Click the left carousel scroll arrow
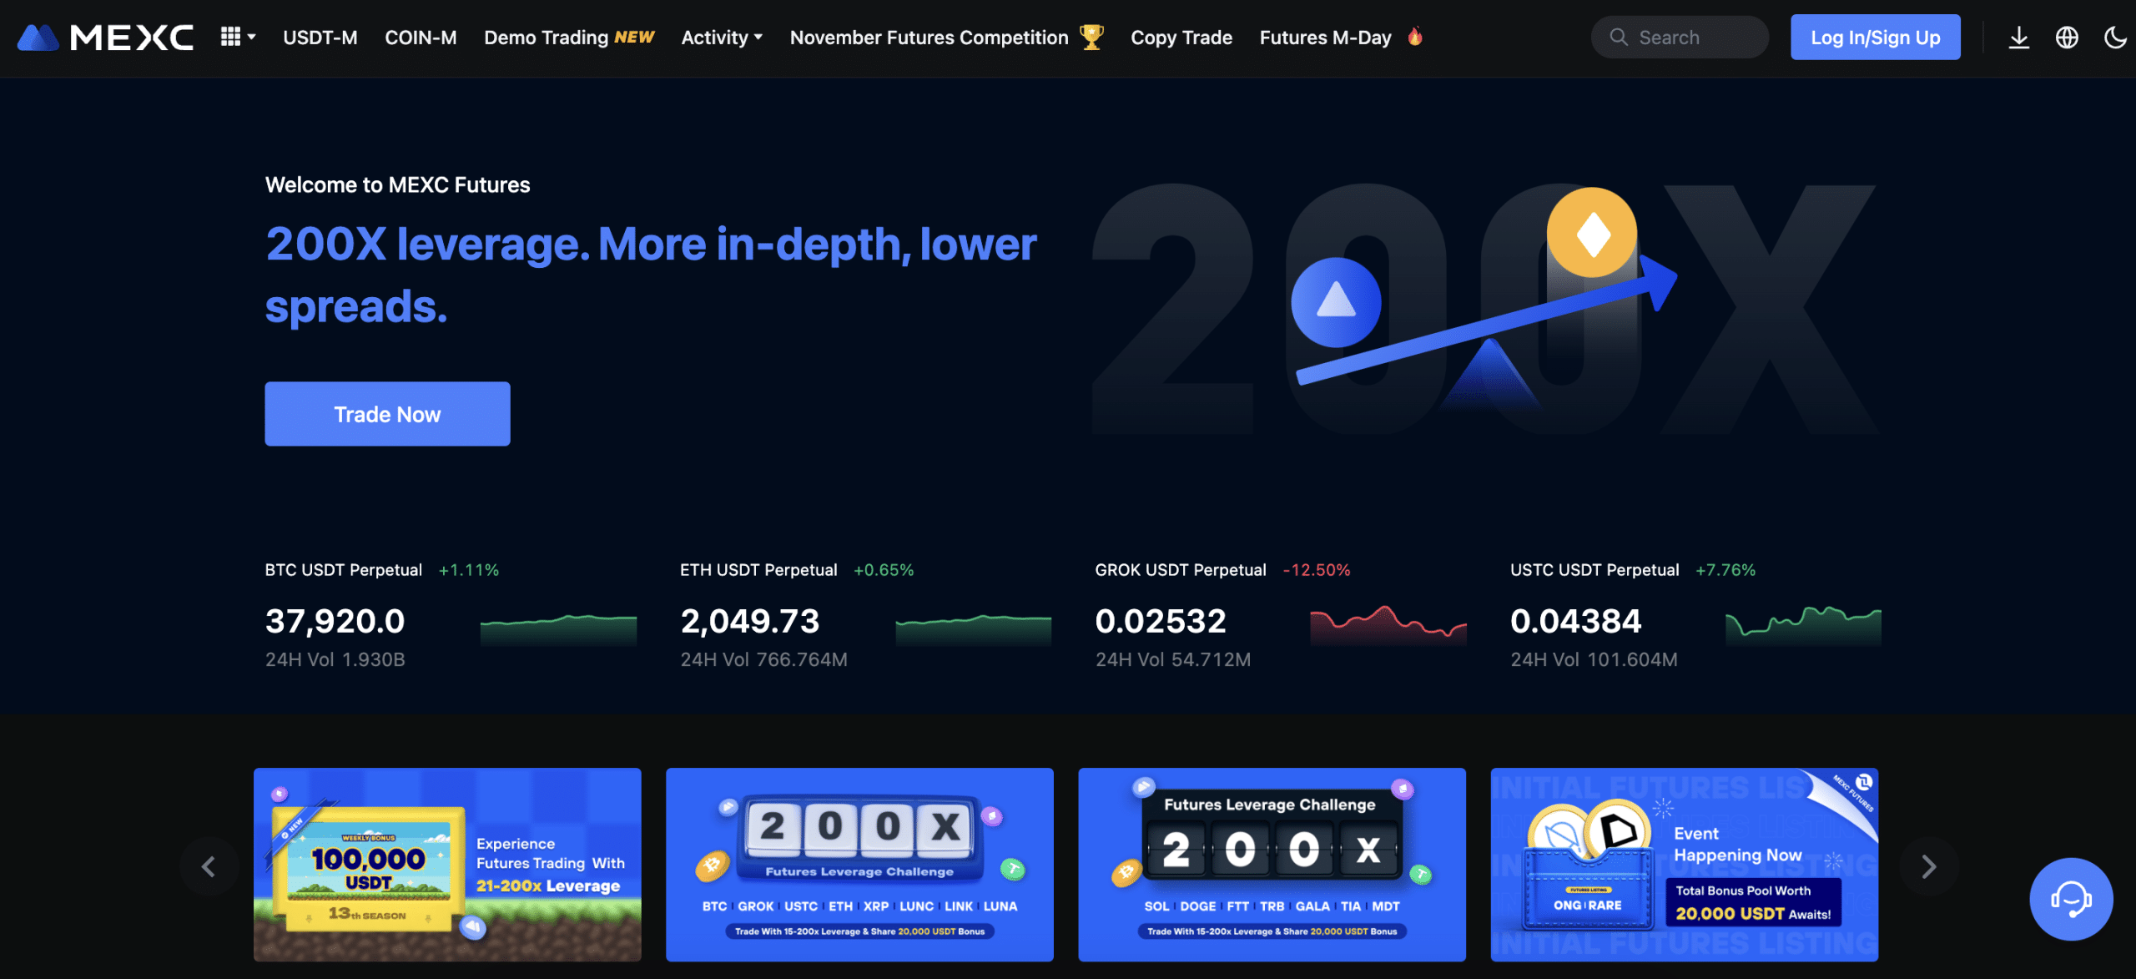Screen dimensions: 2136x979 [x=207, y=865]
